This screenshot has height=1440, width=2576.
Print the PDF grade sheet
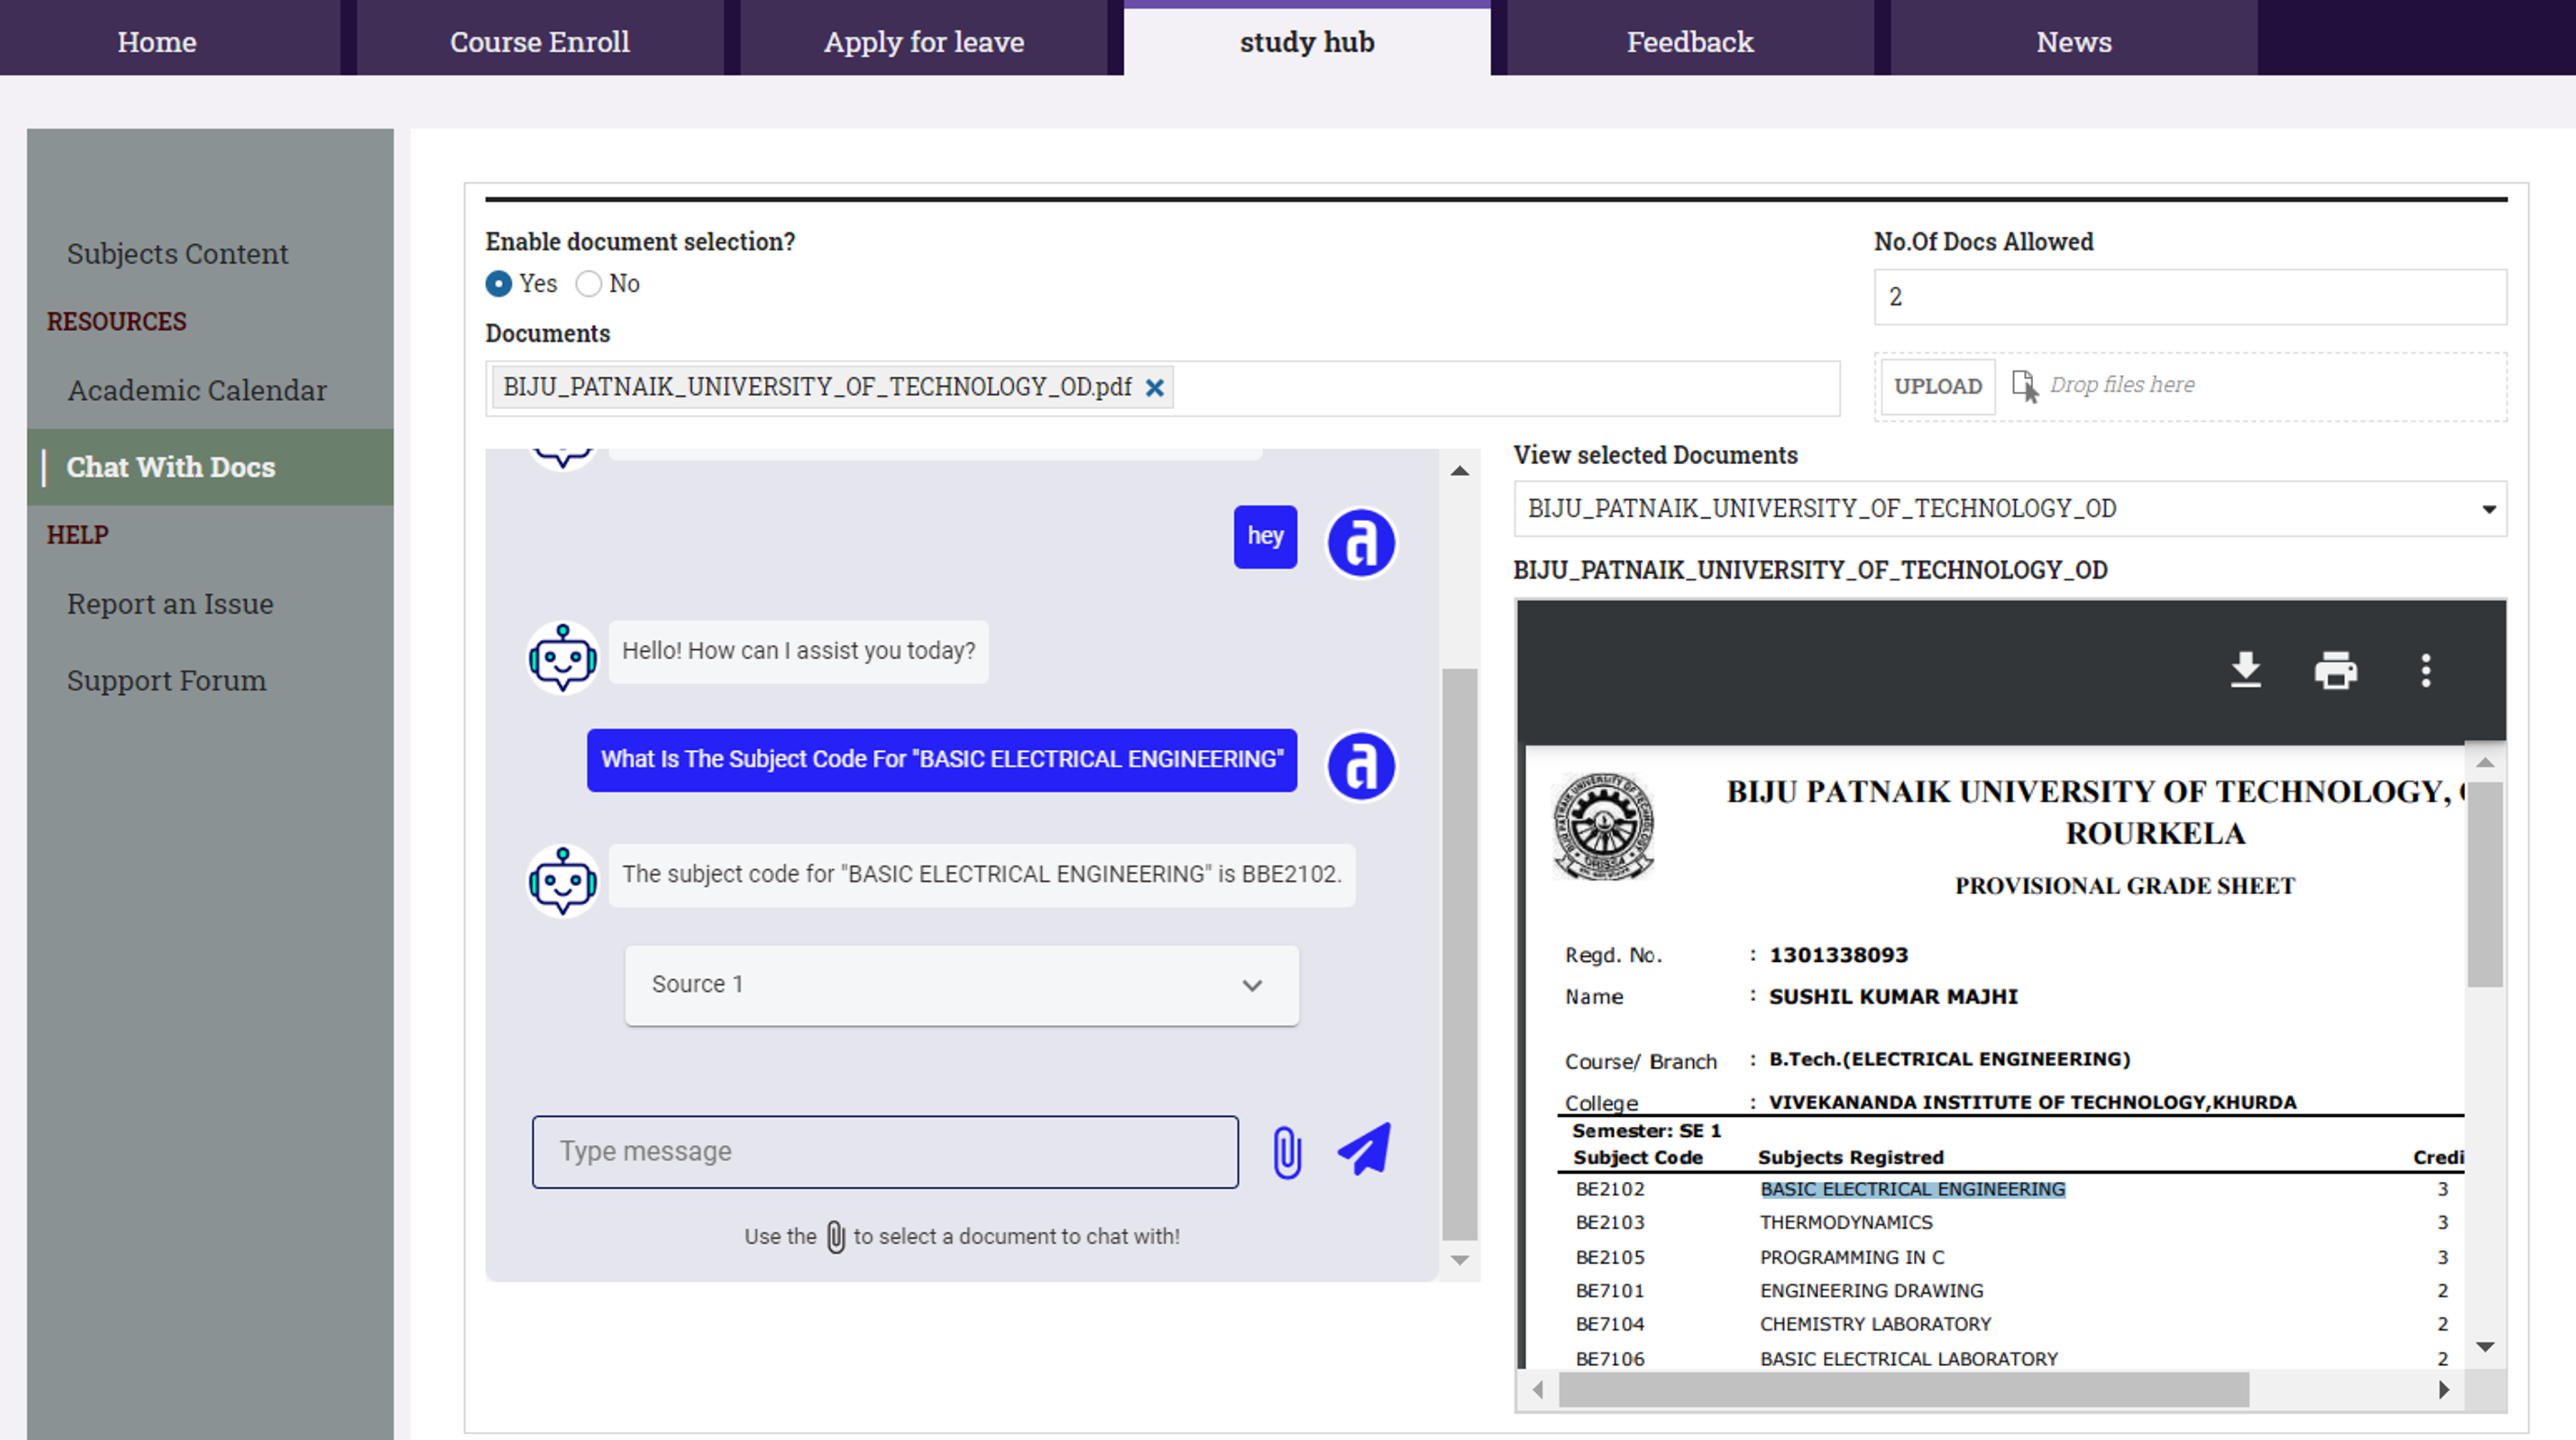(2336, 670)
